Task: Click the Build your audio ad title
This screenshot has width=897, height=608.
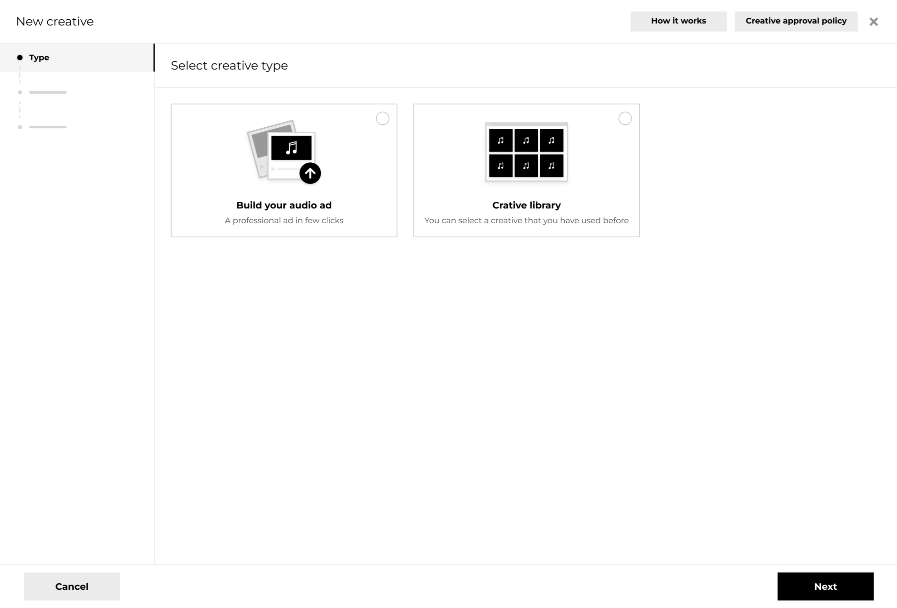Action: [x=284, y=205]
